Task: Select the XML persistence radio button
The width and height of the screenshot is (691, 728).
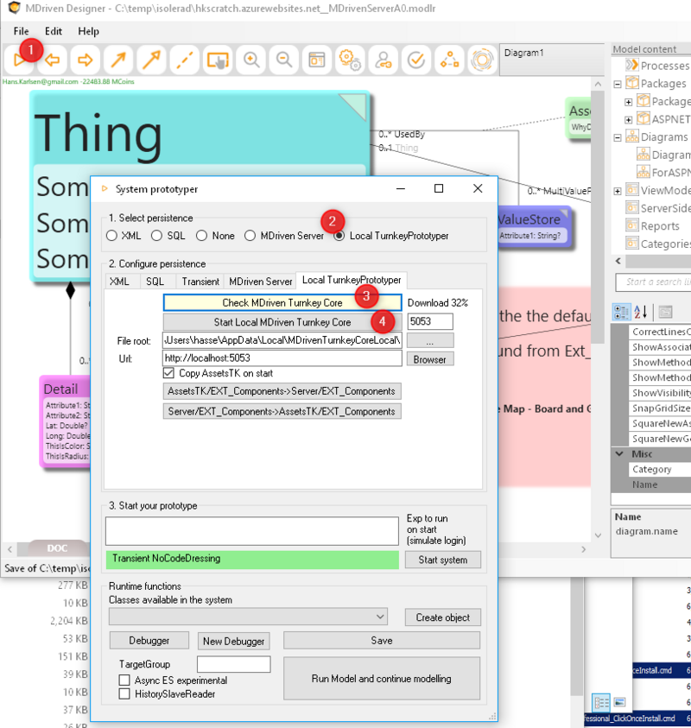Action: pyautogui.click(x=111, y=236)
